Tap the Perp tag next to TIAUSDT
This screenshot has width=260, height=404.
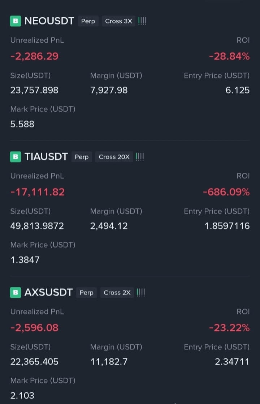[x=82, y=157]
